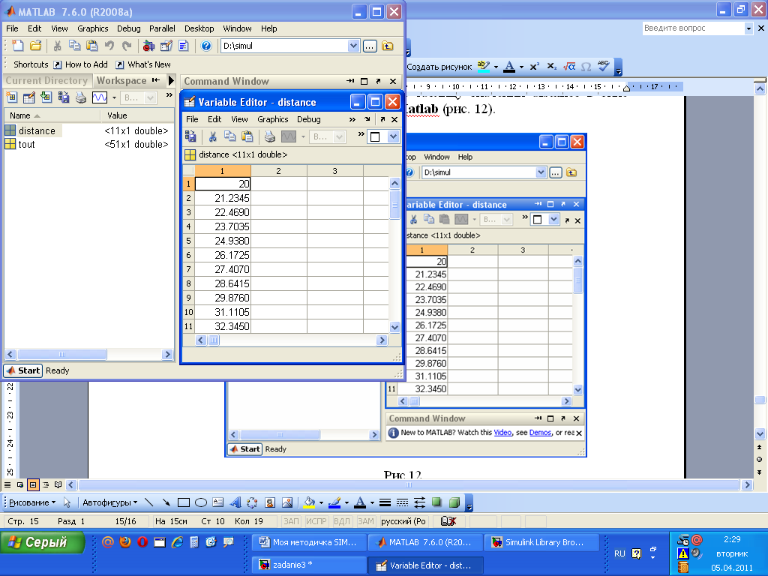Toggle ЗАМ overtype mode in Word status bar
The image size is (768, 576).
[x=365, y=521]
